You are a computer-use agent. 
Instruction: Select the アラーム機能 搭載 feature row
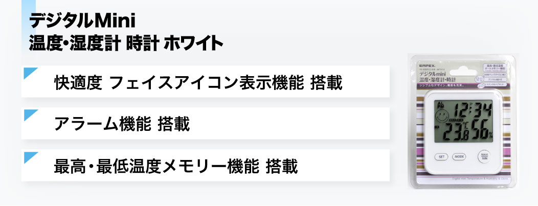(x=206, y=124)
